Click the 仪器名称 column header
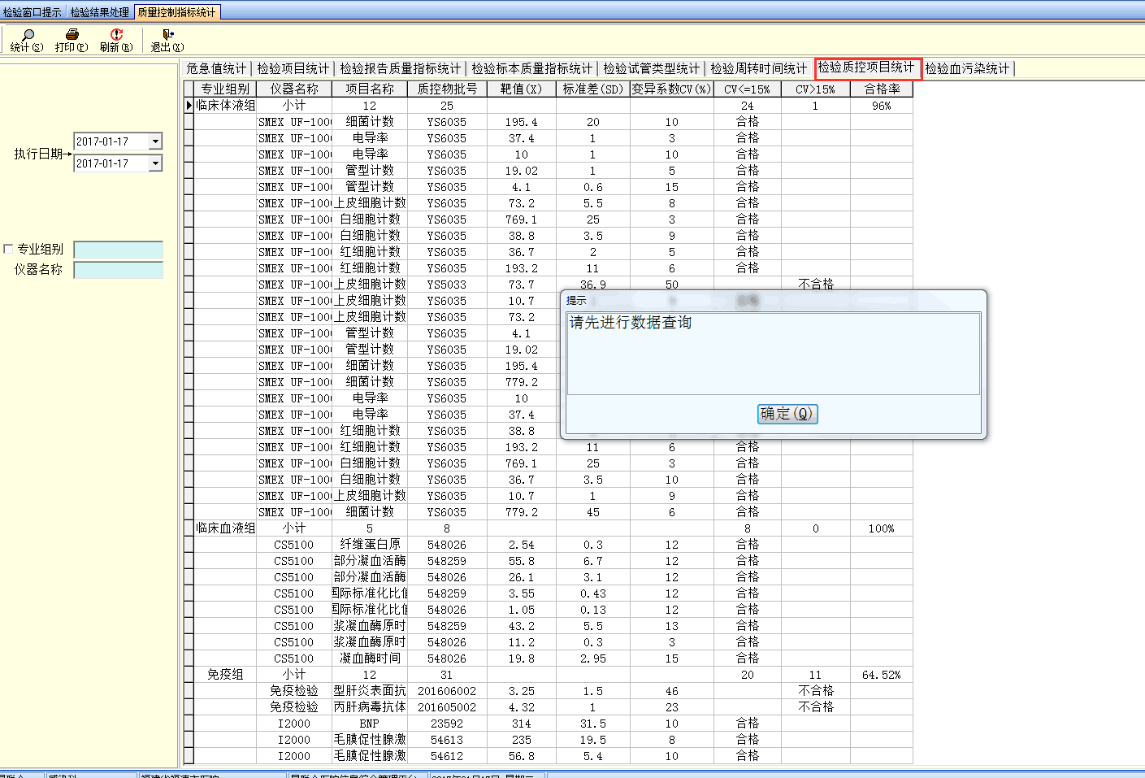Viewport: 1145px width, 778px height. tap(294, 89)
